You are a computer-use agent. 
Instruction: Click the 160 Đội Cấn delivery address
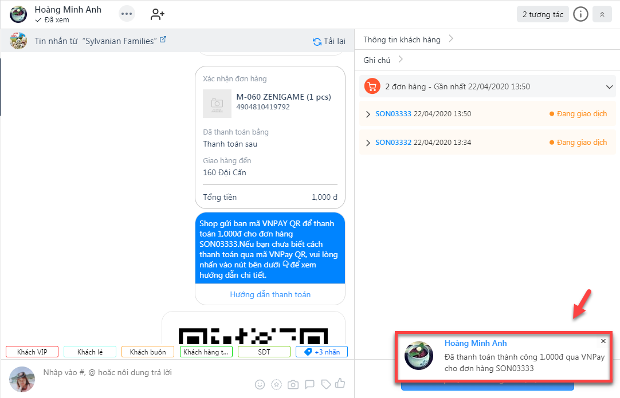point(225,172)
